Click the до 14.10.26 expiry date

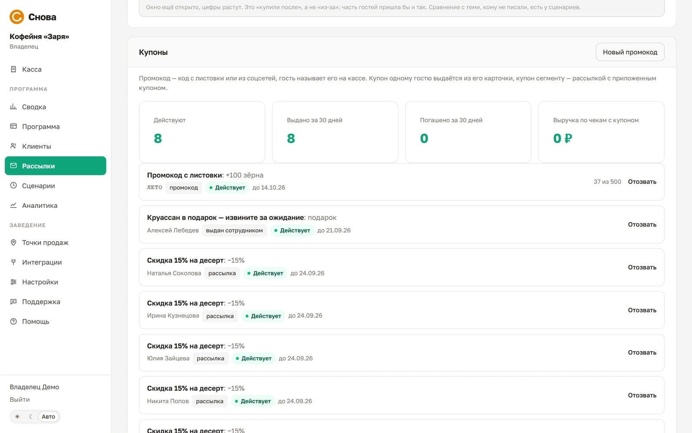click(x=269, y=187)
